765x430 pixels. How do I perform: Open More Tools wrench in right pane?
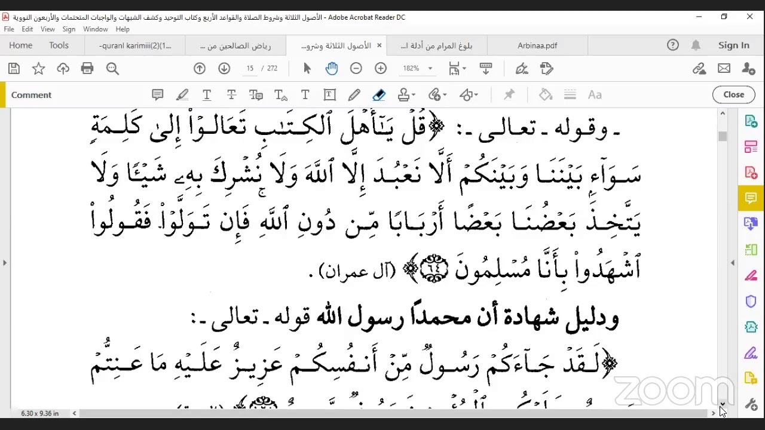pyautogui.click(x=751, y=404)
